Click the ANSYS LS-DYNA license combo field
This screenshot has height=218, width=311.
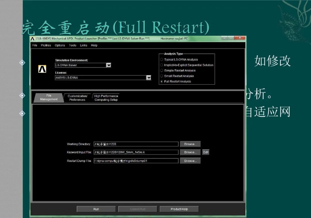pyautogui.click(x=100, y=78)
